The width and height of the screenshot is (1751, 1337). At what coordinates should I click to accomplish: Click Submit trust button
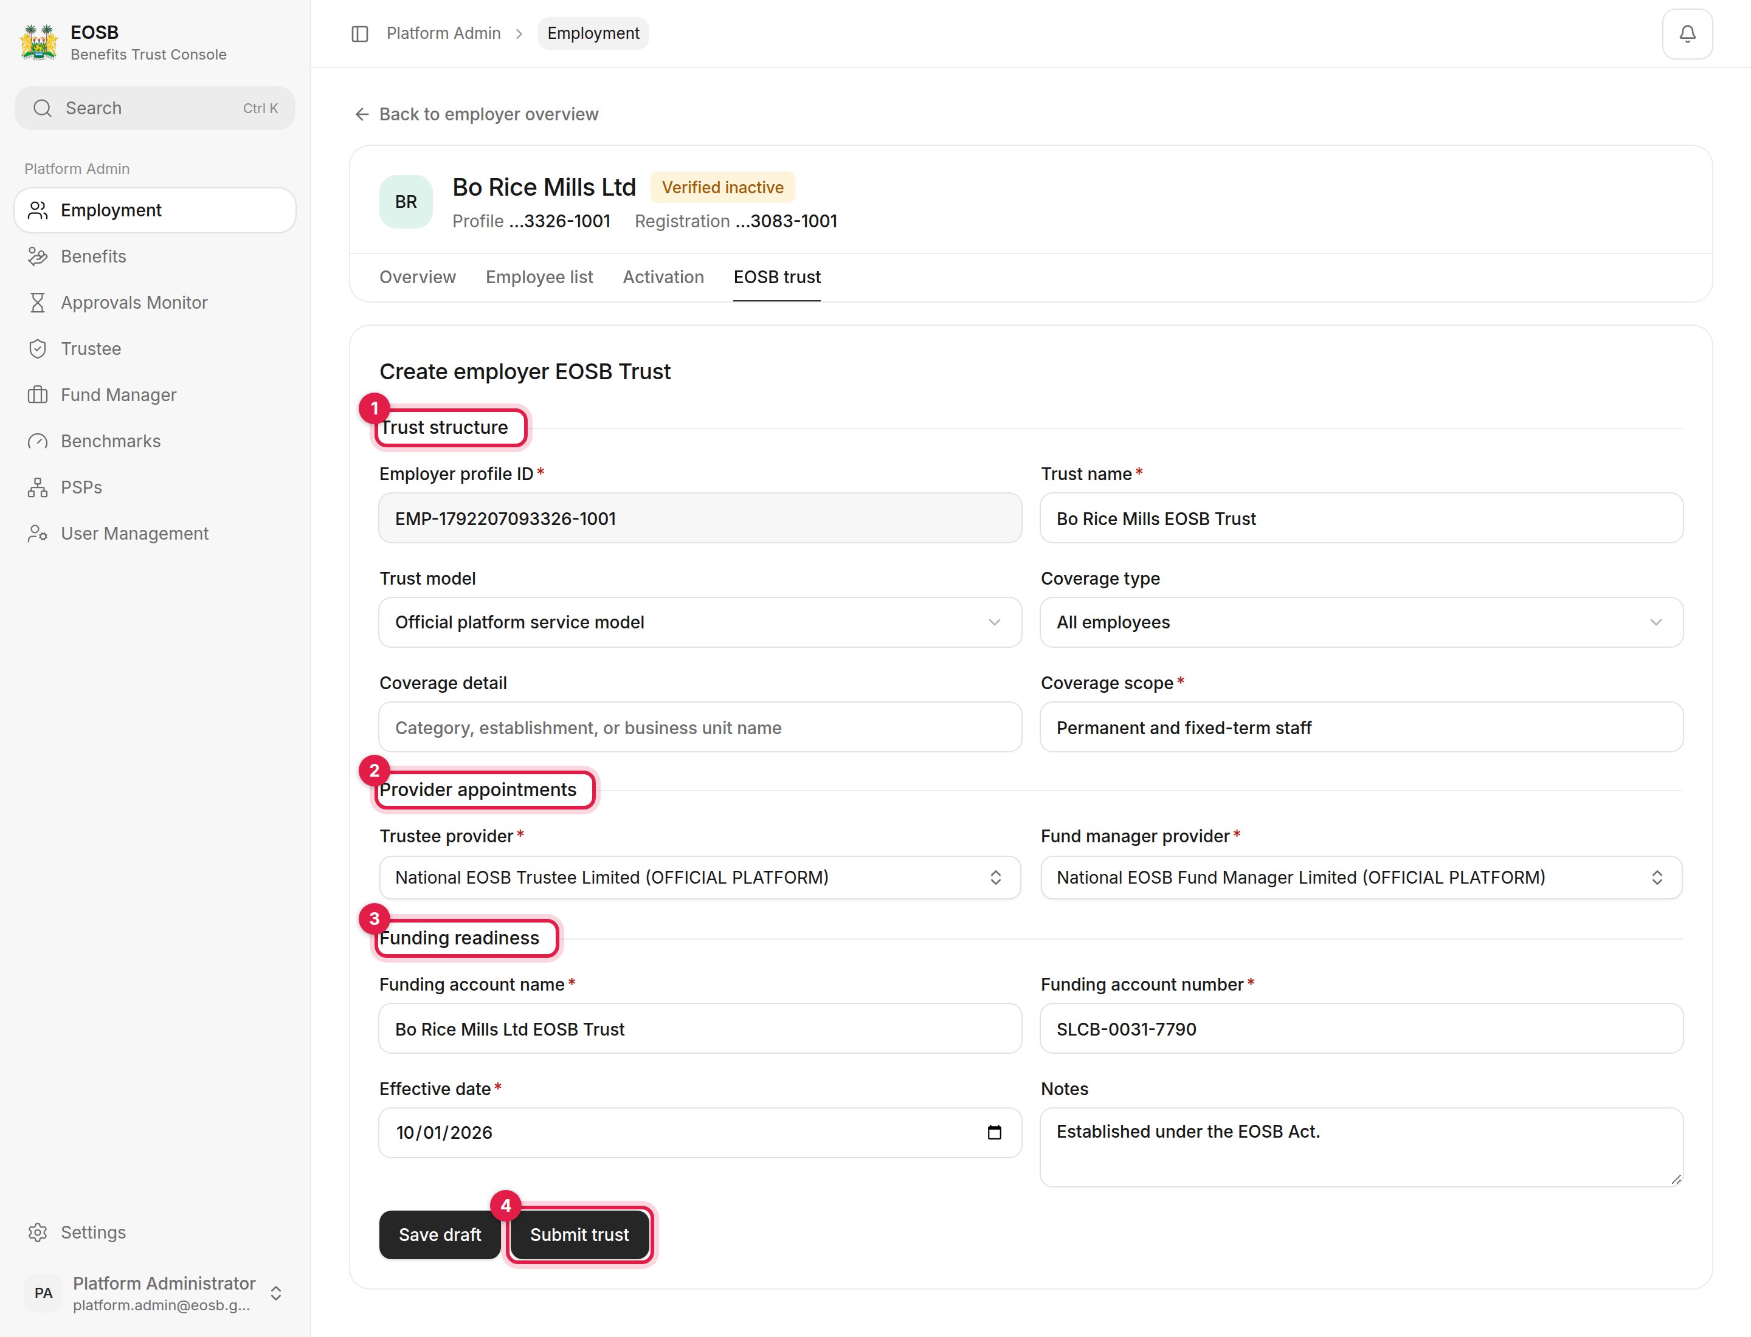pyautogui.click(x=579, y=1235)
